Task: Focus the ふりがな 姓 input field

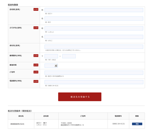Action: pyautogui.click(x=94, y=28)
